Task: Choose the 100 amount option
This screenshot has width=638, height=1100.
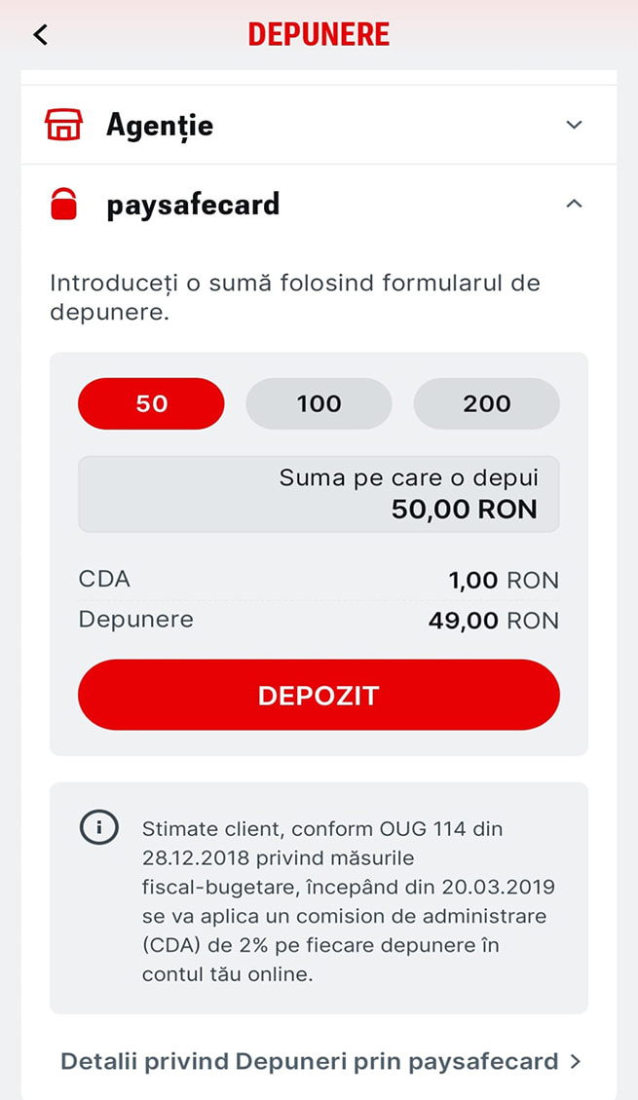Action: point(319,403)
